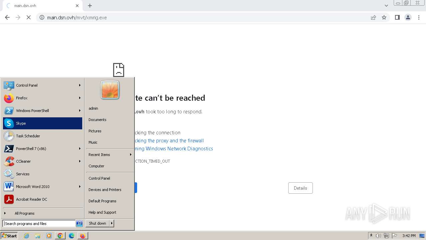Expand Microsoft Word 2010 jump list arrow
This screenshot has width=426, height=240.
(80, 187)
